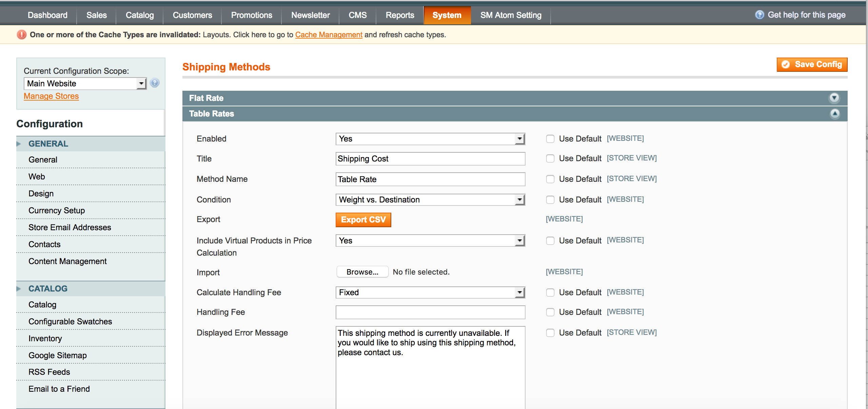This screenshot has height=409, width=868.
Task: Check Use Default for Enabled
Action: click(550, 139)
